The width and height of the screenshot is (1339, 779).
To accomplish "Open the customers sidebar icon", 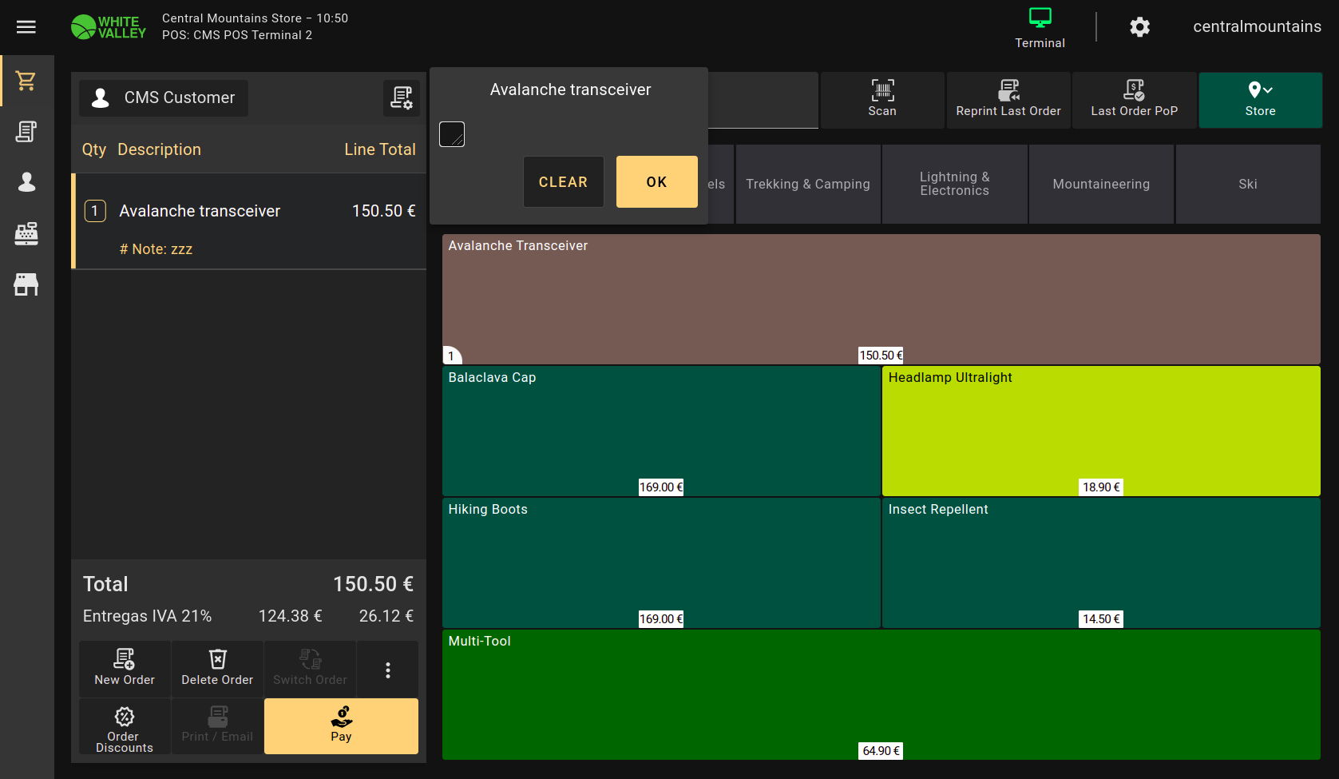I will [x=26, y=183].
